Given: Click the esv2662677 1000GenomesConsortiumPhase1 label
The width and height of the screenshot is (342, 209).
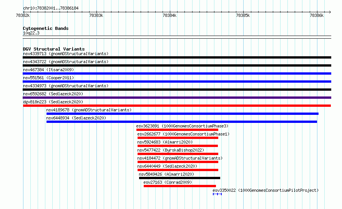Looking at the screenshot, I should [183, 134].
